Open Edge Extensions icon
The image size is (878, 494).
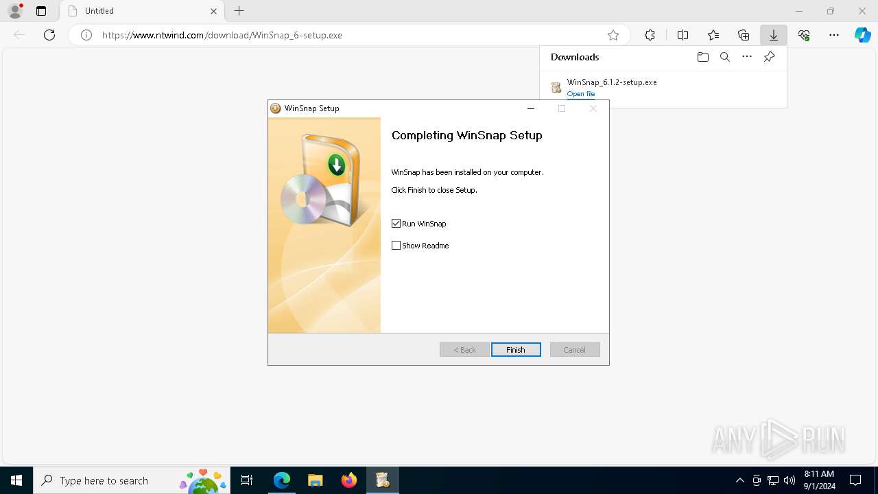click(650, 35)
